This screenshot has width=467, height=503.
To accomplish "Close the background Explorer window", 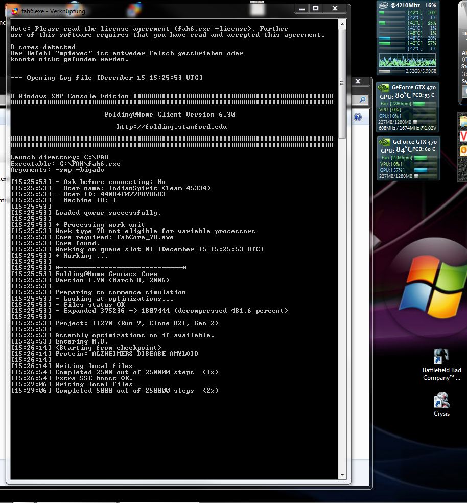I will [358, 81].
